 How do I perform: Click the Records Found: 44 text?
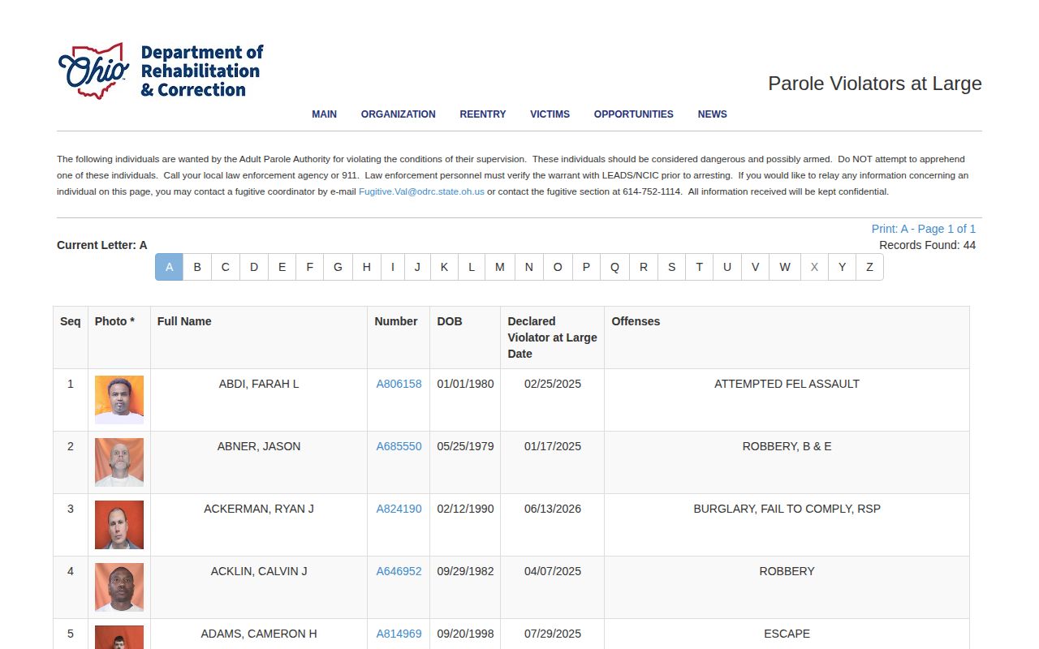(x=927, y=245)
